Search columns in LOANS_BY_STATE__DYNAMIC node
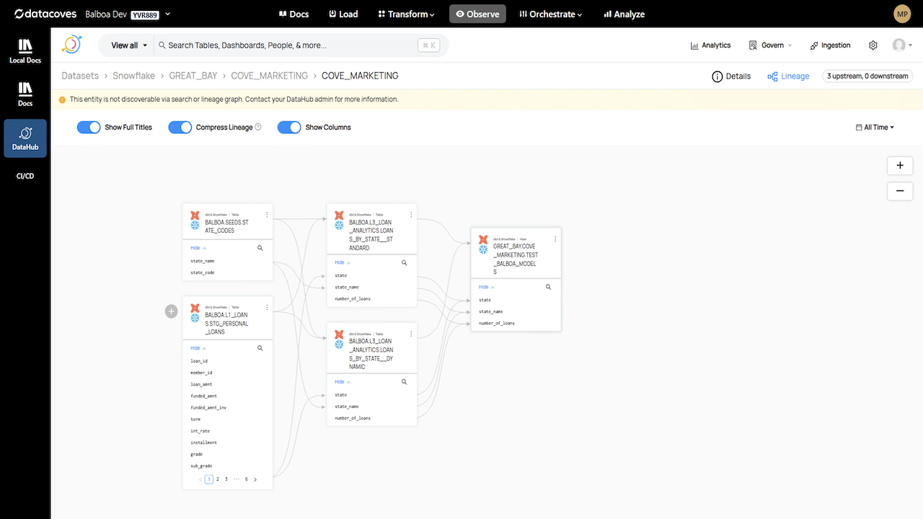 [405, 382]
